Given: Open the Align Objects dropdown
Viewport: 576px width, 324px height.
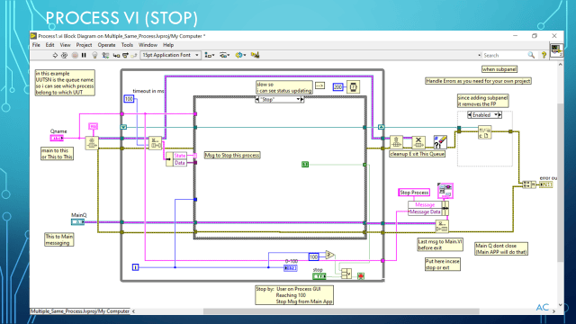Looking at the screenshot, I should [210, 55].
